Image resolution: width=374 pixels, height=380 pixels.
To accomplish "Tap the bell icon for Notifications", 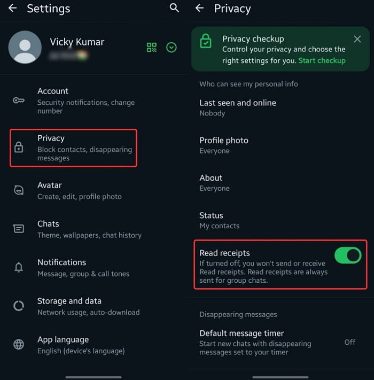I will coord(19,267).
